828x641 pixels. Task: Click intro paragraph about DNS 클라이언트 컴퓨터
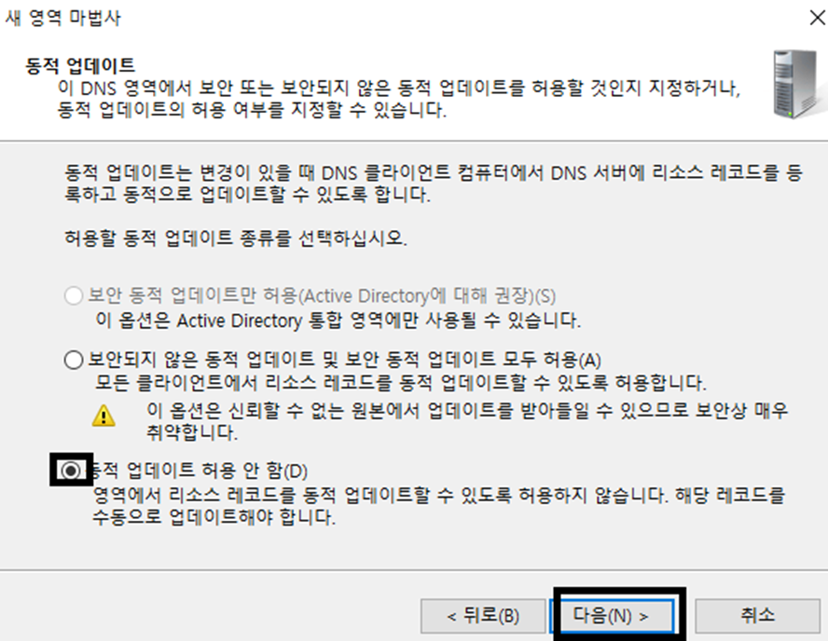coord(433,184)
